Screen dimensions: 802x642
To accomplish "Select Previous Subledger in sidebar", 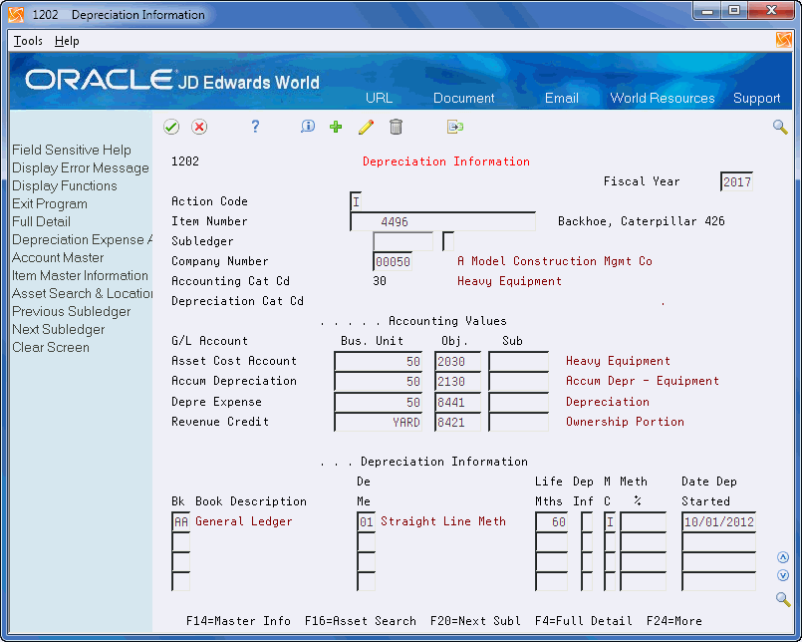I will tap(71, 311).
